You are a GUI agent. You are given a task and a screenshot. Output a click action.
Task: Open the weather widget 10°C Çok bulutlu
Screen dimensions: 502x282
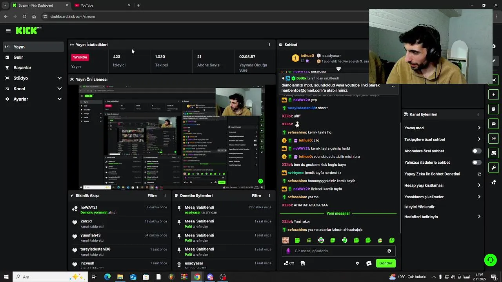407,277
